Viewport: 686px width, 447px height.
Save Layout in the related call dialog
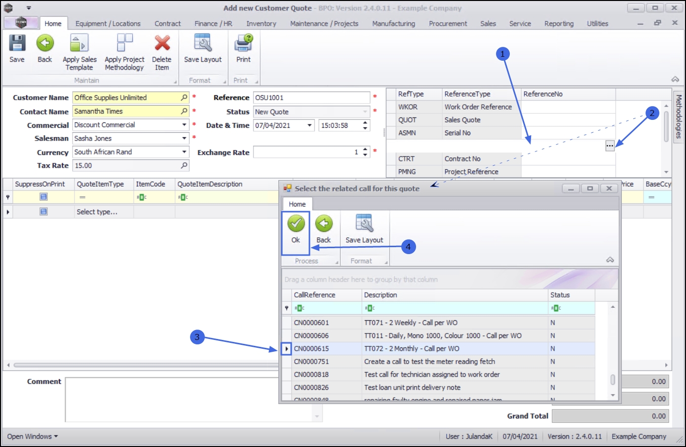(x=364, y=230)
